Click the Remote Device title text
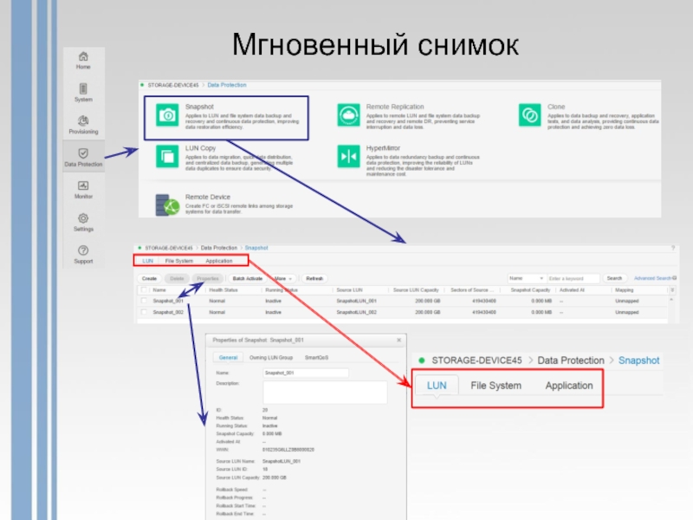 click(x=208, y=197)
